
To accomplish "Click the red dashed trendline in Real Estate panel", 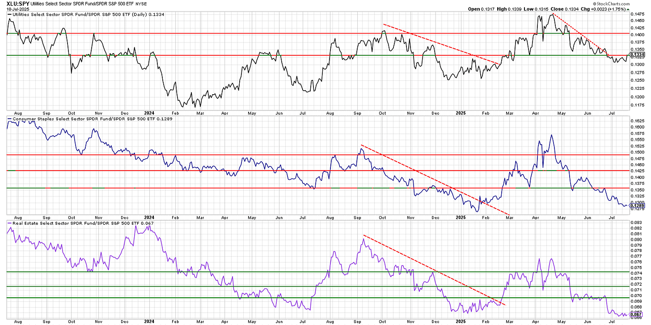I will tap(434, 270).
